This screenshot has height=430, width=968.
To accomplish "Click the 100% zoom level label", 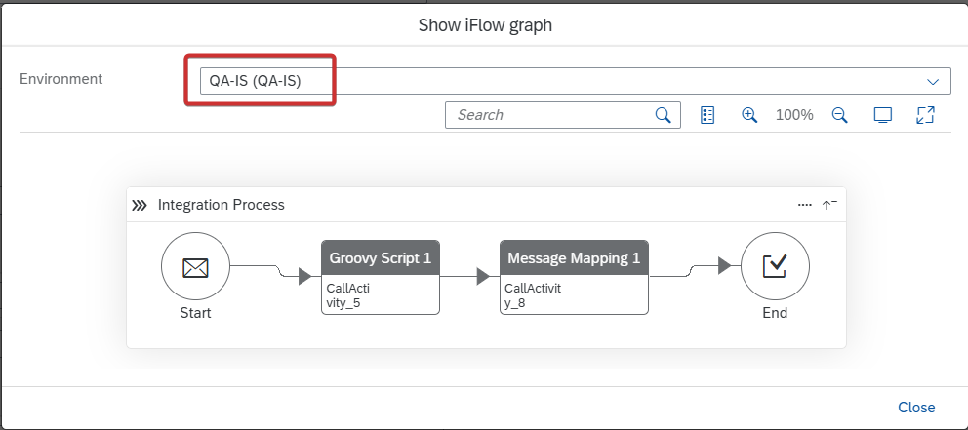I will click(x=794, y=115).
